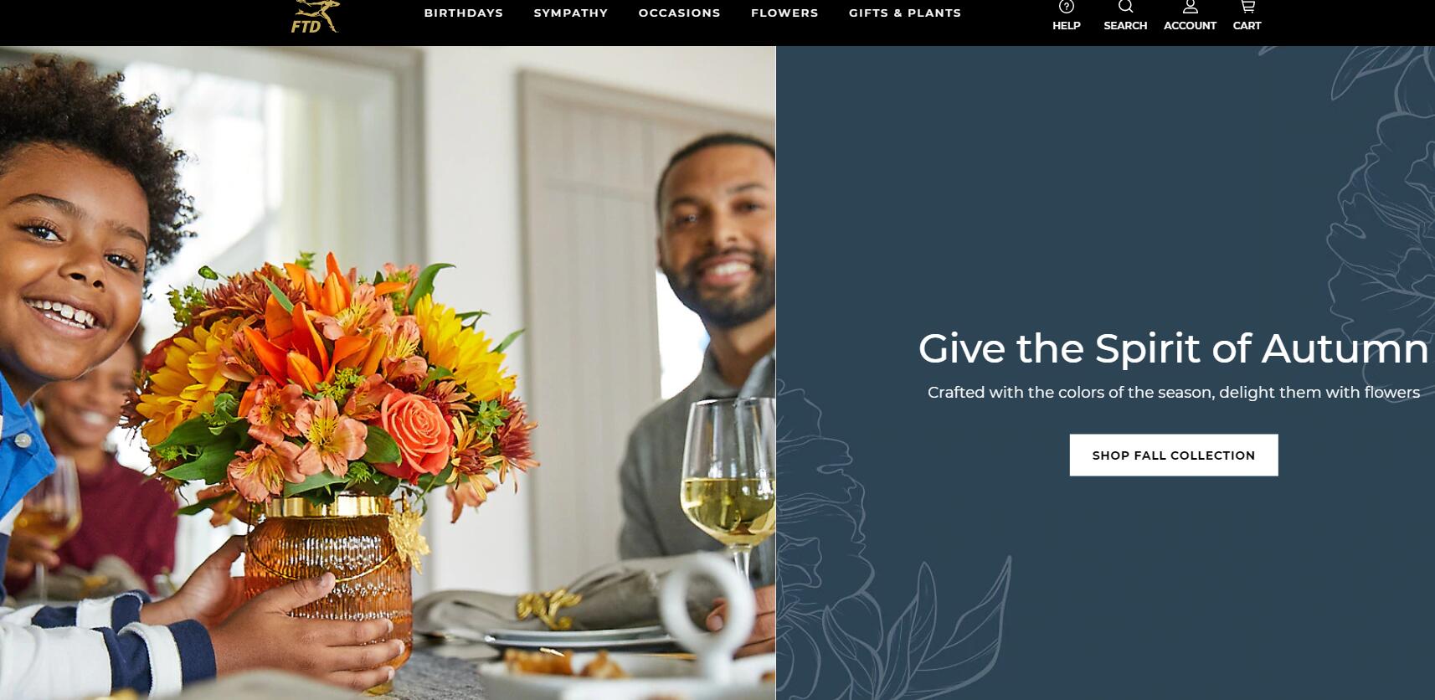Open the Account person icon
The image size is (1435, 700).
pyautogui.click(x=1190, y=7)
